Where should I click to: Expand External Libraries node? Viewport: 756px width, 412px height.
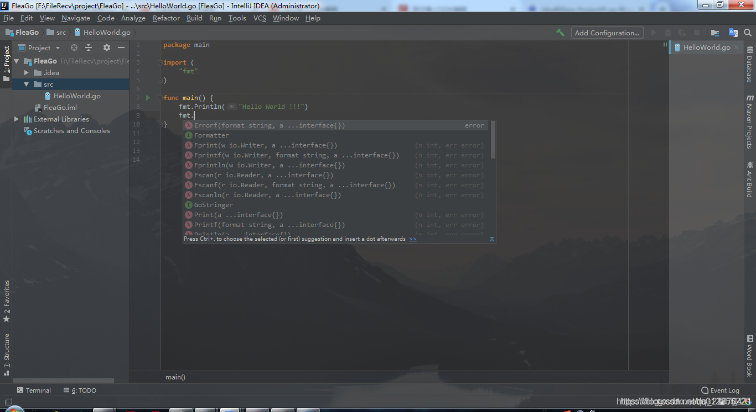pos(17,119)
